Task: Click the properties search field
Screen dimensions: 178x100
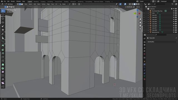Action: point(161,35)
